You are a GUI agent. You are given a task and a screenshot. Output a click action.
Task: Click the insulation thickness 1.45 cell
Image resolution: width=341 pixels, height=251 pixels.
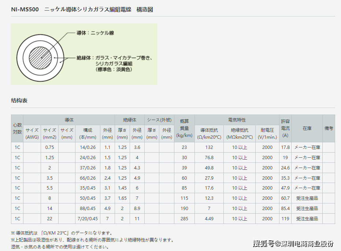(122, 188)
